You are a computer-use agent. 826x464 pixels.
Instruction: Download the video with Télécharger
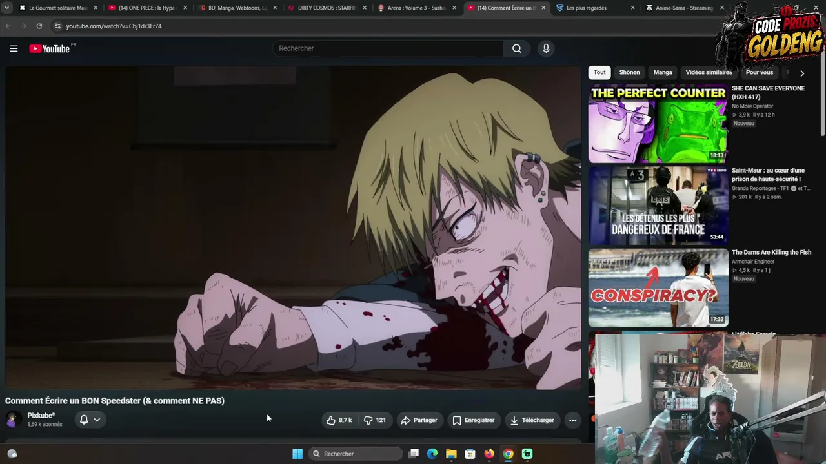point(532,420)
